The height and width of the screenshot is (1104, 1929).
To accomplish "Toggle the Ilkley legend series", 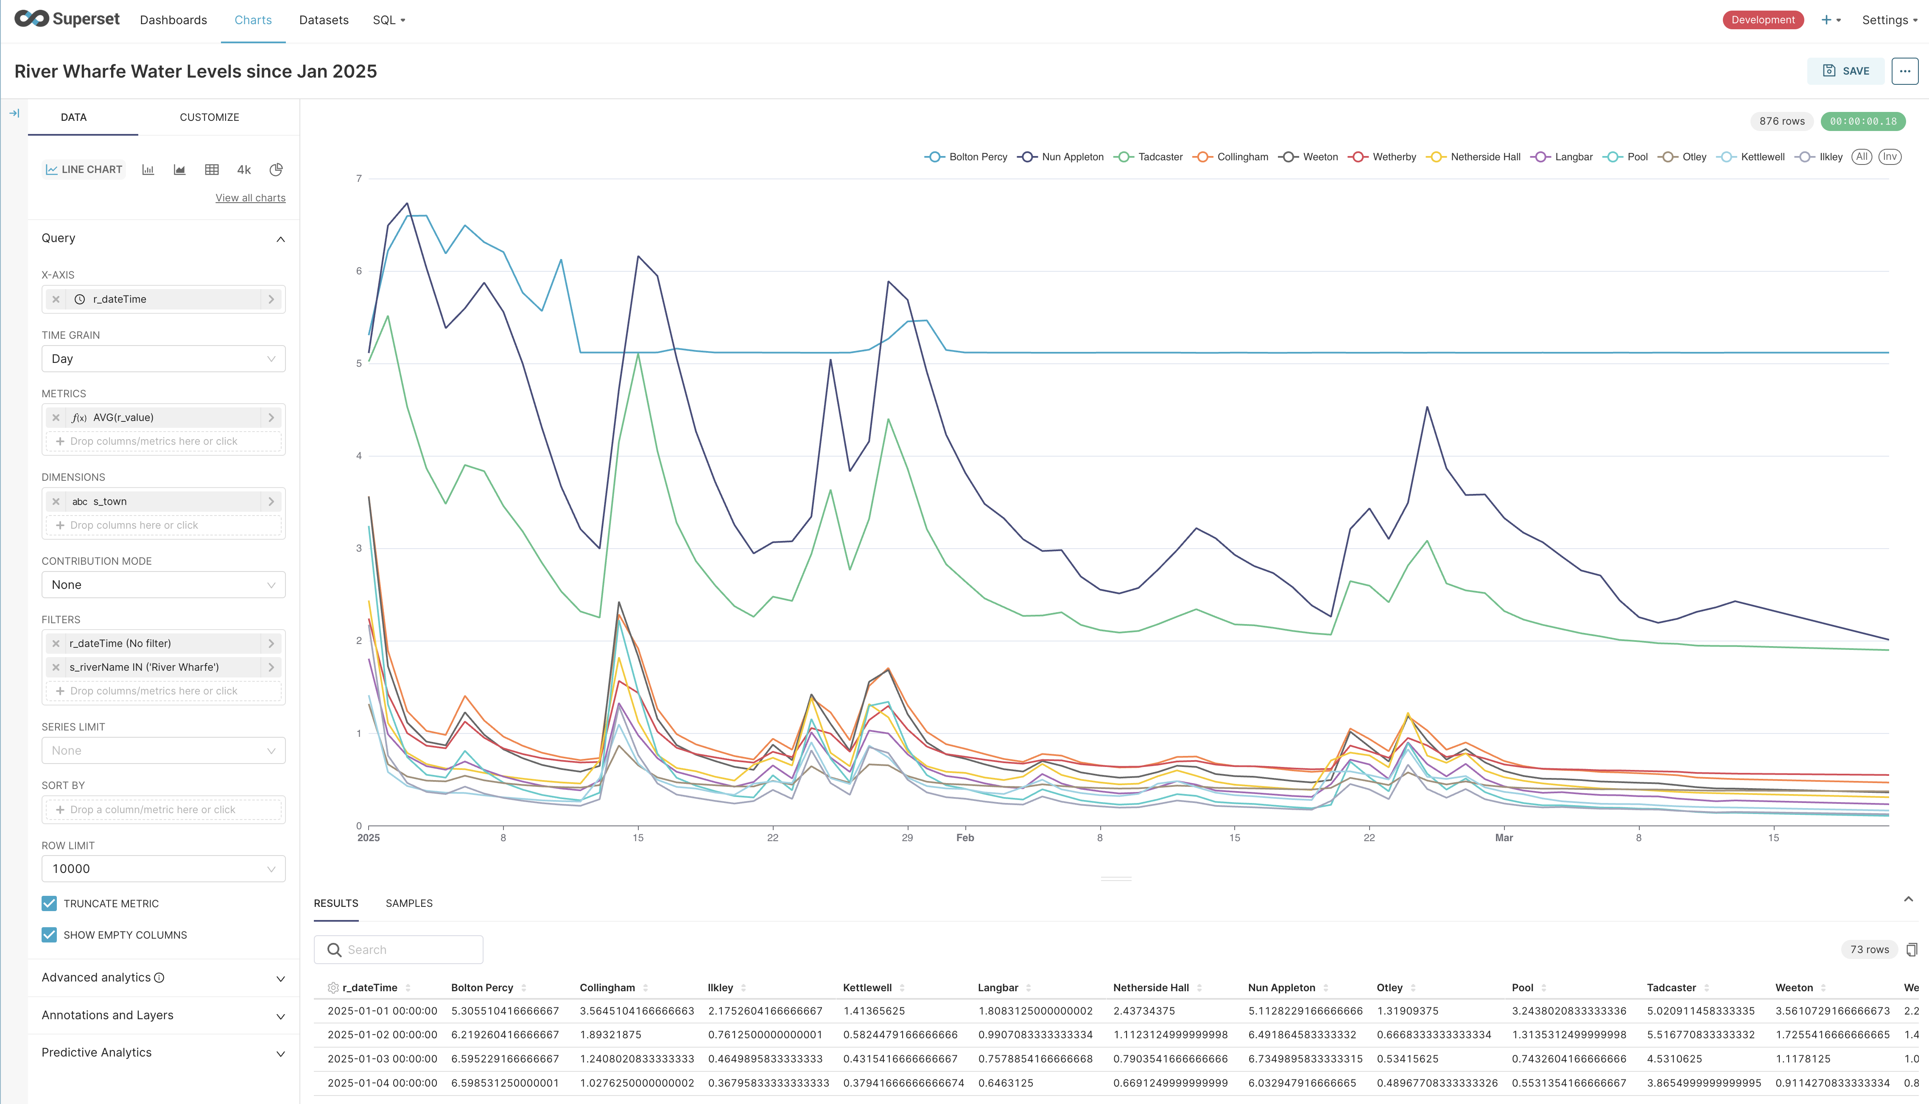I will click(x=1819, y=157).
